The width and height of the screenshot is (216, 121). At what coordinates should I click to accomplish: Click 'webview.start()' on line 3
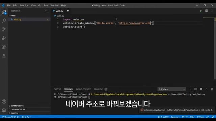(x=74, y=27)
